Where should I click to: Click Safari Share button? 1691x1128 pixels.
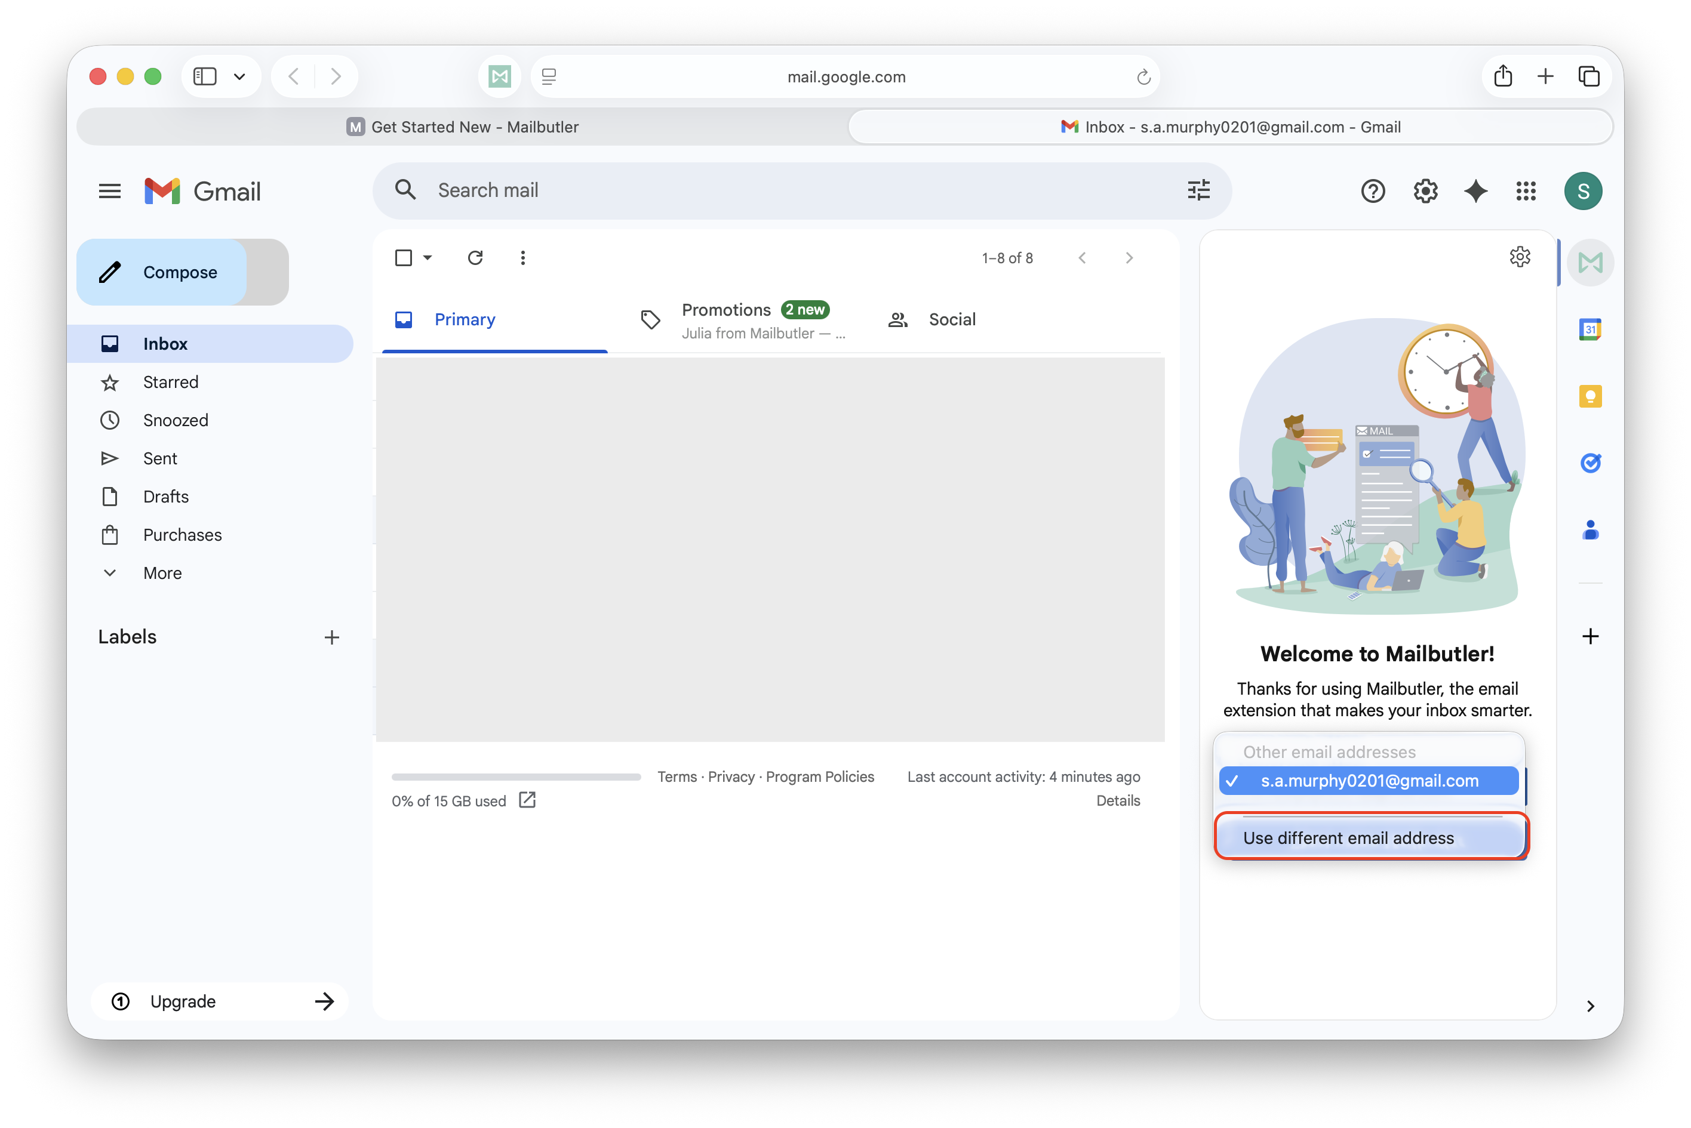coord(1502,76)
